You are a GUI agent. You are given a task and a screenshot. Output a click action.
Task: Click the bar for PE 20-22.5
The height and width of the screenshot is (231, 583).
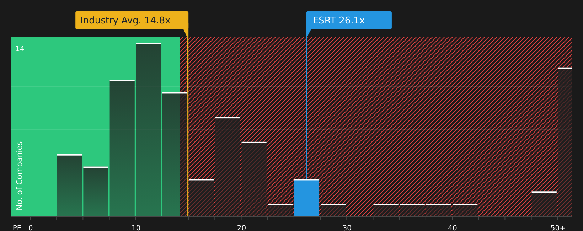(254, 179)
